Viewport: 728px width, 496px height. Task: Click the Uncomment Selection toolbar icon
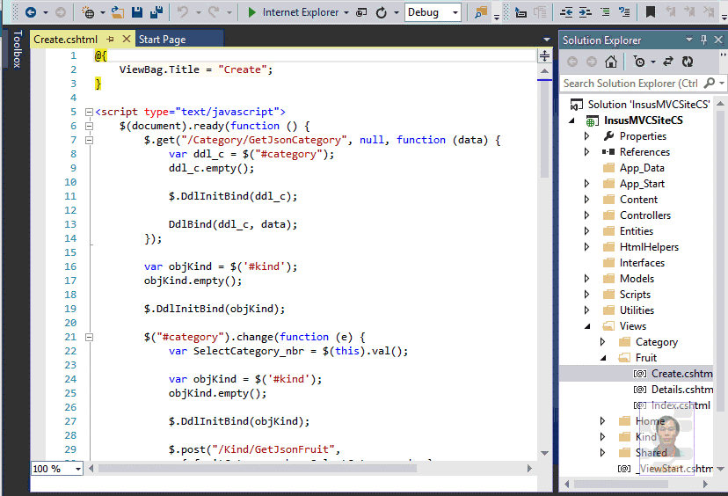click(x=624, y=12)
